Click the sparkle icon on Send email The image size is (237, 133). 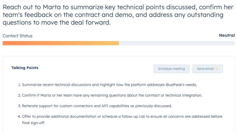(217, 69)
